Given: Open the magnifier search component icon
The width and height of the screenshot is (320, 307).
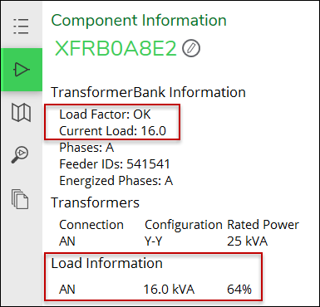Looking at the screenshot, I should tap(20, 154).
